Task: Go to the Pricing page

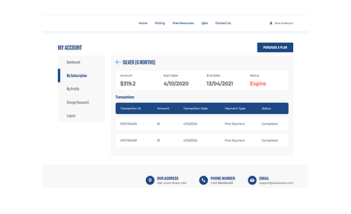Action: point(160,23)
